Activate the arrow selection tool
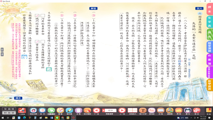This screenshot has width=213, height=120. click(51, 111)
